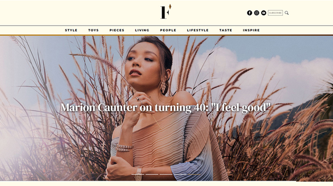Viewport: 333px width, 186px height.
Task: Open the Living navigation item
Action: coord(142,30)
